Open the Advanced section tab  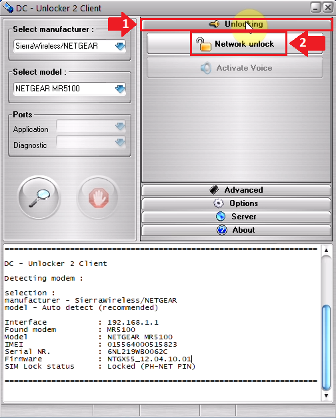tap(236, 190)
